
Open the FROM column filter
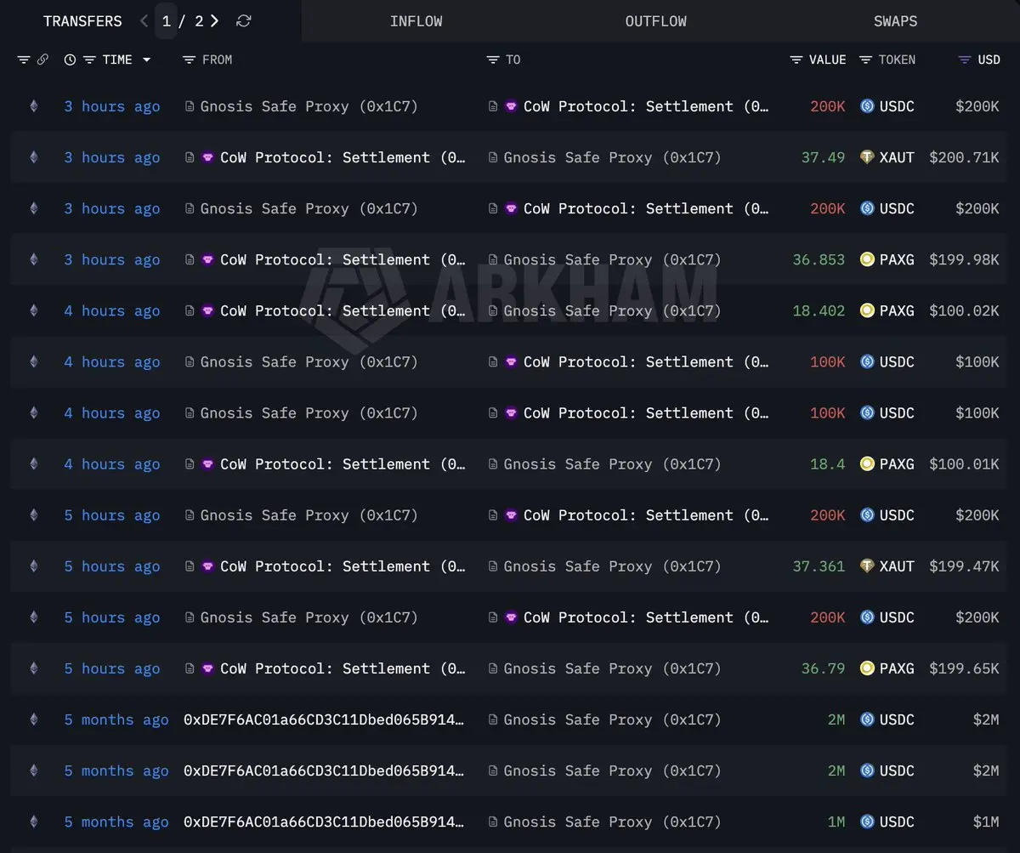pos(189,60)
